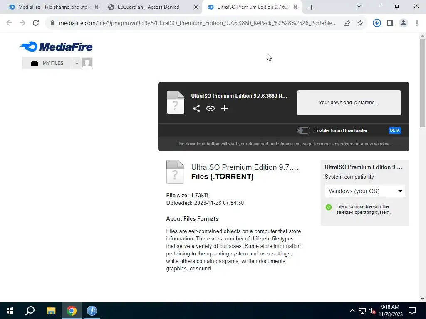The width and height of the screenshot is (426, 319).
Task: Open the System compatibility OS dropdown
Action: tap(365, 191)
